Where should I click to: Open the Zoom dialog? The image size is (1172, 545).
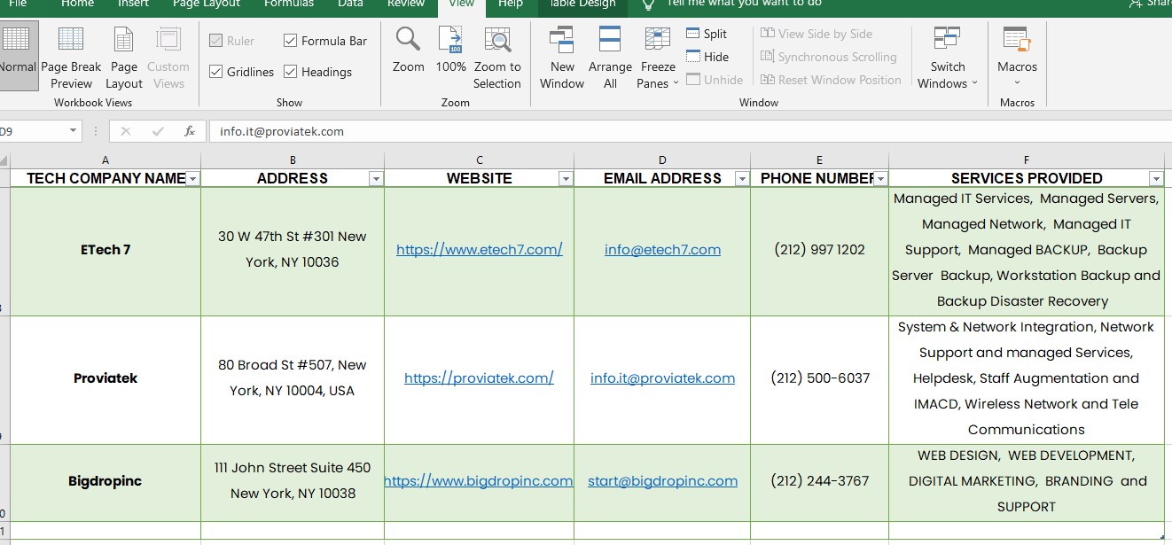(409, 51)
